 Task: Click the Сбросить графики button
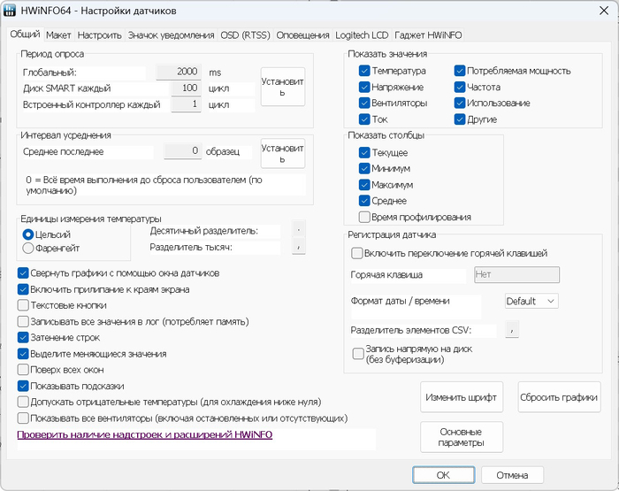click(x=559, y=397)
